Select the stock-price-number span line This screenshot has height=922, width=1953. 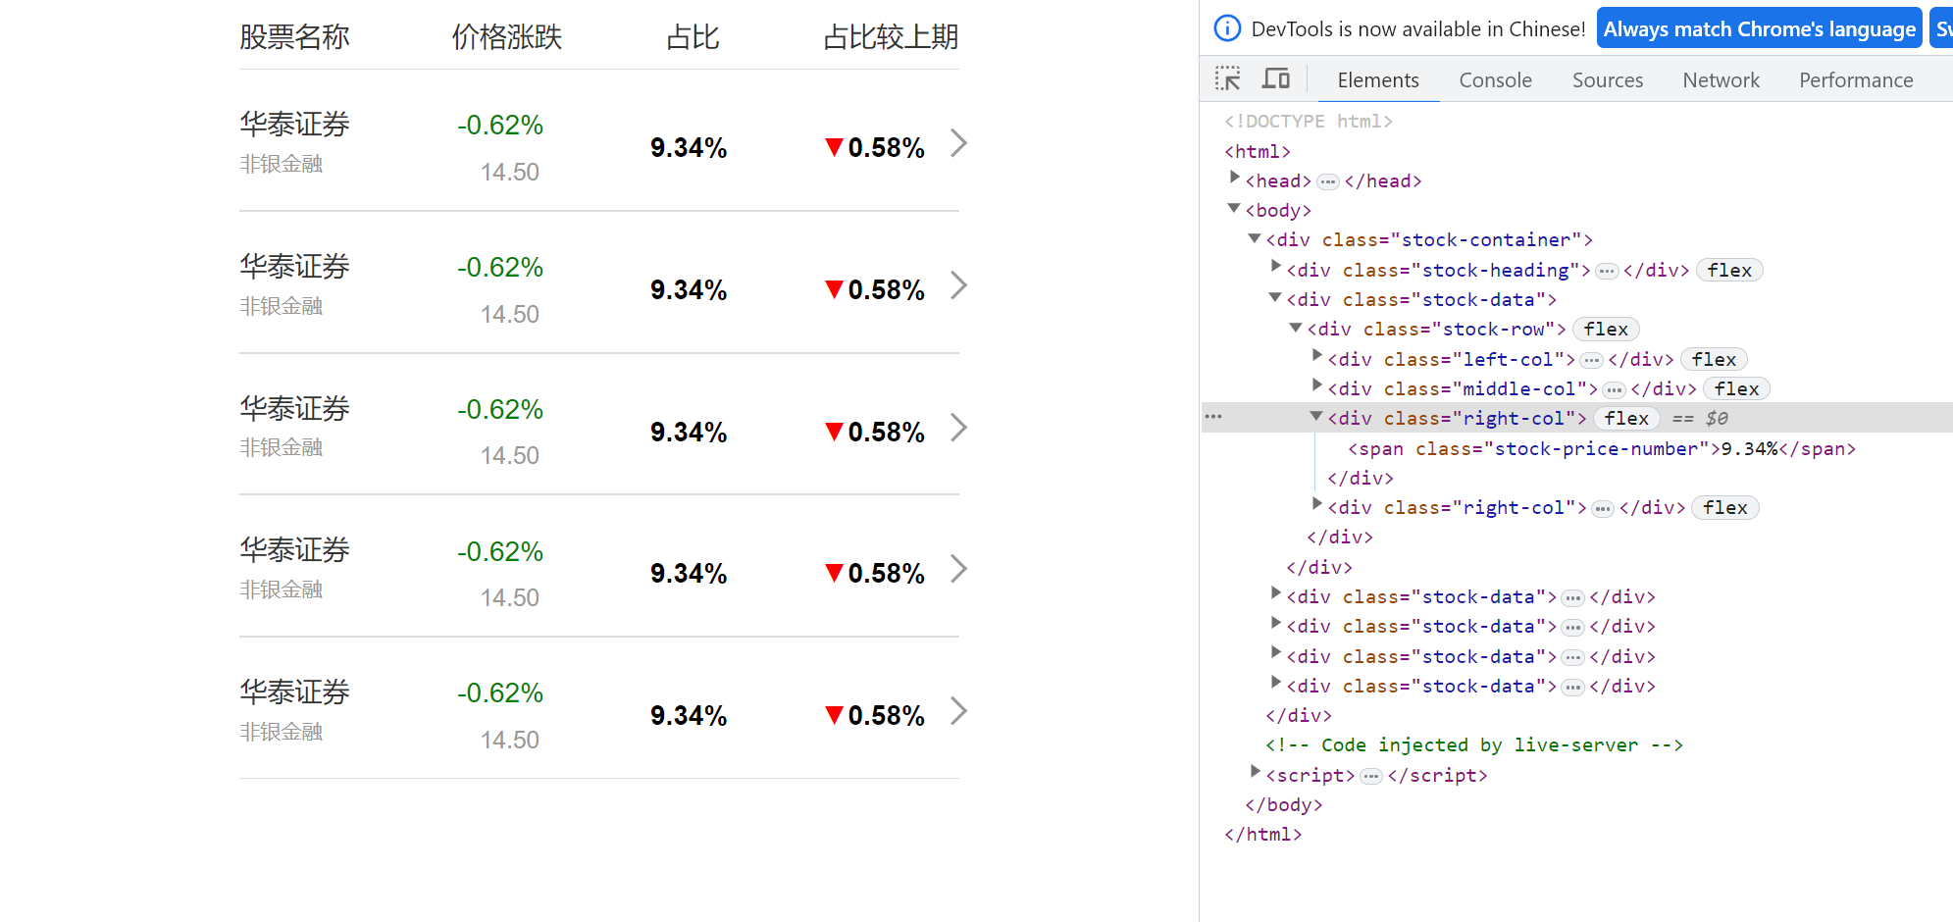coord(1602,448)
